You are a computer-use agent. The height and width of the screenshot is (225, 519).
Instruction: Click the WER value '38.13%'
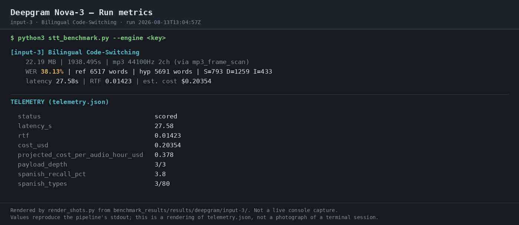click(52, 72)
